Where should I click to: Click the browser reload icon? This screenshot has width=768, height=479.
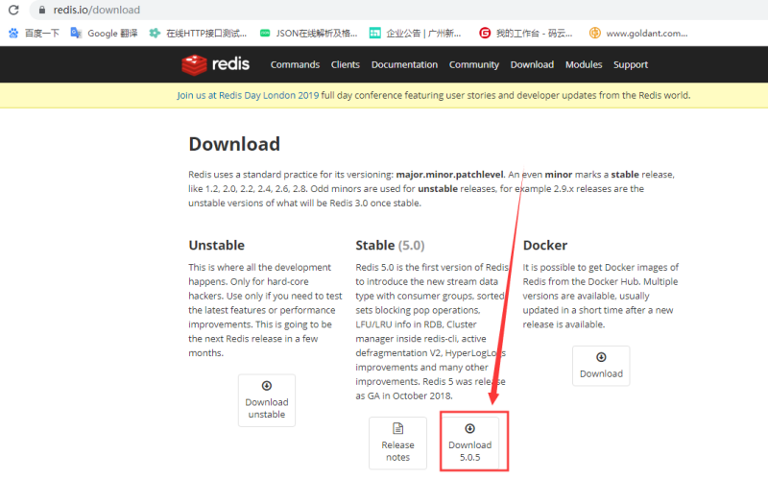tap(13, 10)
